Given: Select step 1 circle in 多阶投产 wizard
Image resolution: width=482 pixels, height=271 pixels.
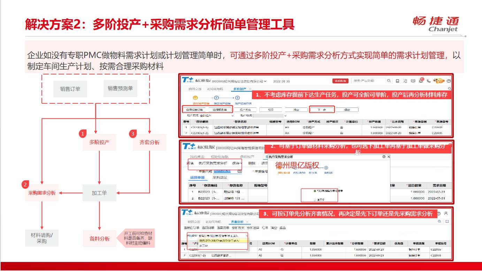Looking at the screenshot, I should pos(196,98).
